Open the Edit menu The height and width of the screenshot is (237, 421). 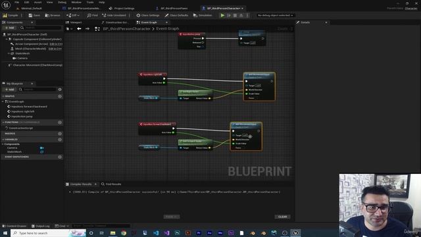point(26,2)
